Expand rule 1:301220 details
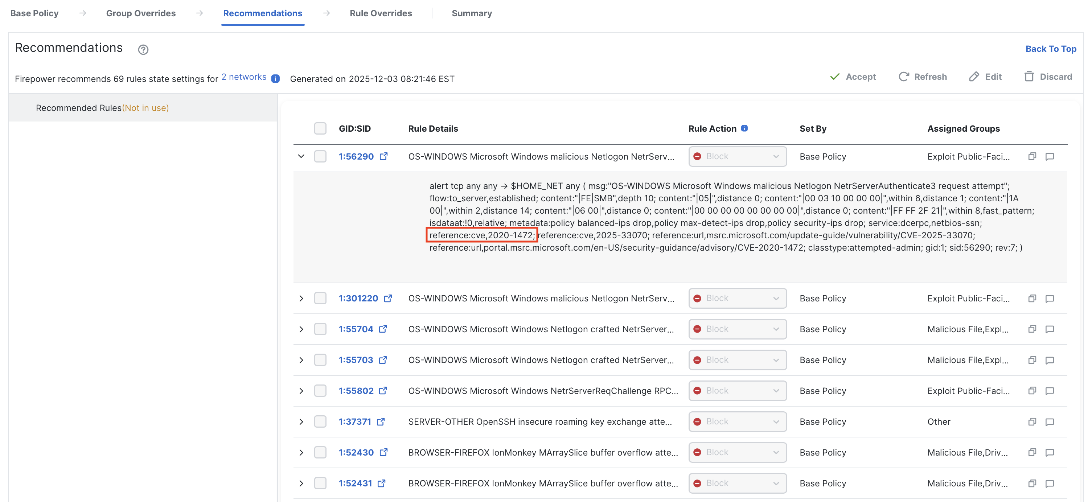 coord(301,298)
